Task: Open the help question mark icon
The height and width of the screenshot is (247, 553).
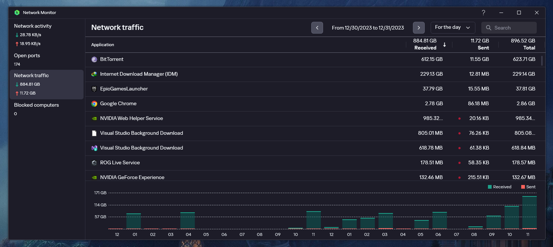Action: click(483, 13)
